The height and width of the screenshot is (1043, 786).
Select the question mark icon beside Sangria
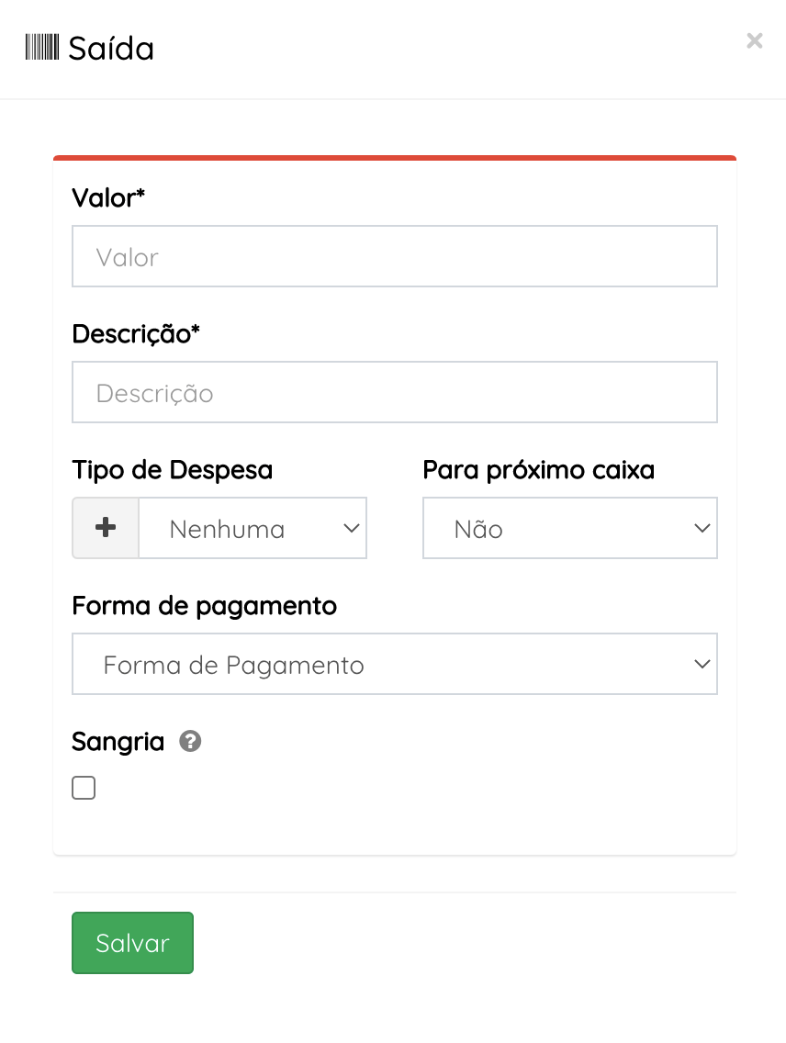190,741
